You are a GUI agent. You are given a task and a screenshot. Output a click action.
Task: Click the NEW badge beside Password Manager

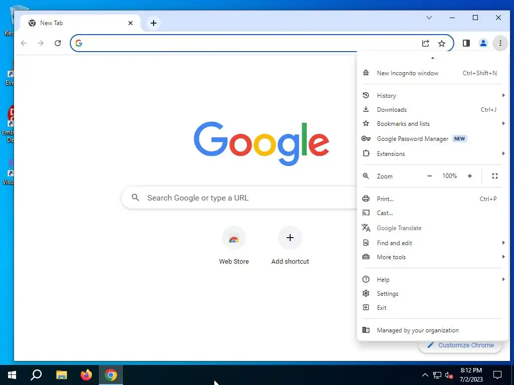[x=459, y=138]
